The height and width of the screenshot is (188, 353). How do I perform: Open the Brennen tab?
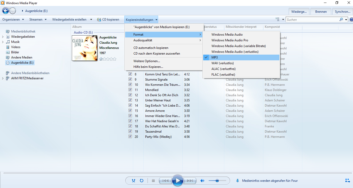[321, 12]
